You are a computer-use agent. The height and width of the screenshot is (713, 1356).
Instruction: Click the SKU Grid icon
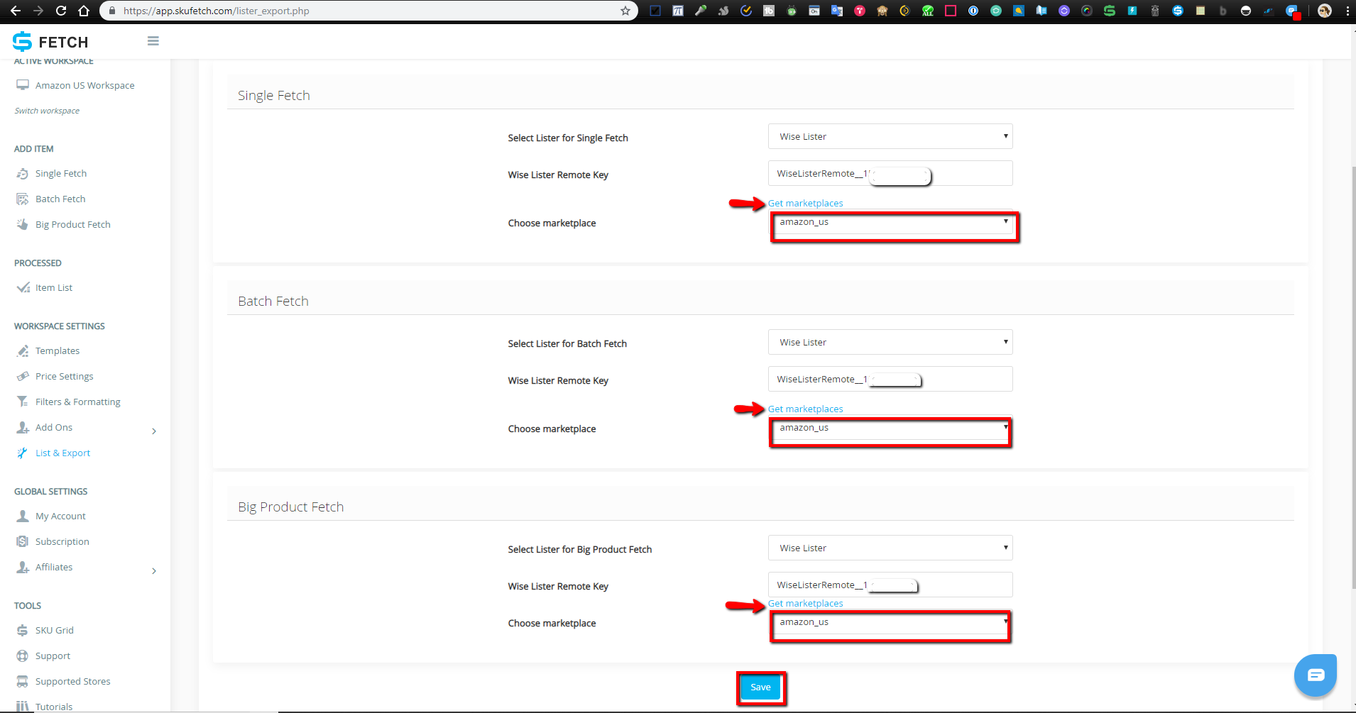[23, 631]
